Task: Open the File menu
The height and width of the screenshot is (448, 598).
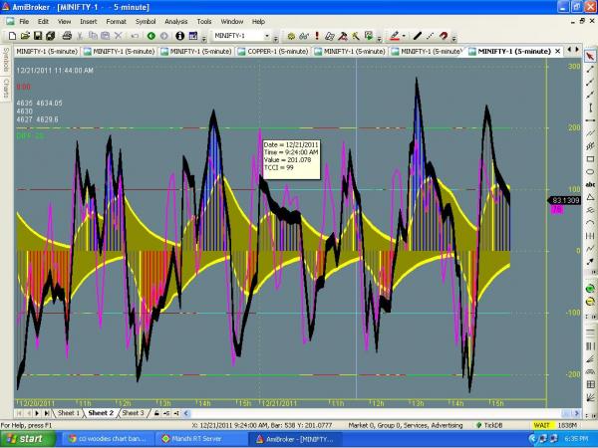Action: (24, 21)
